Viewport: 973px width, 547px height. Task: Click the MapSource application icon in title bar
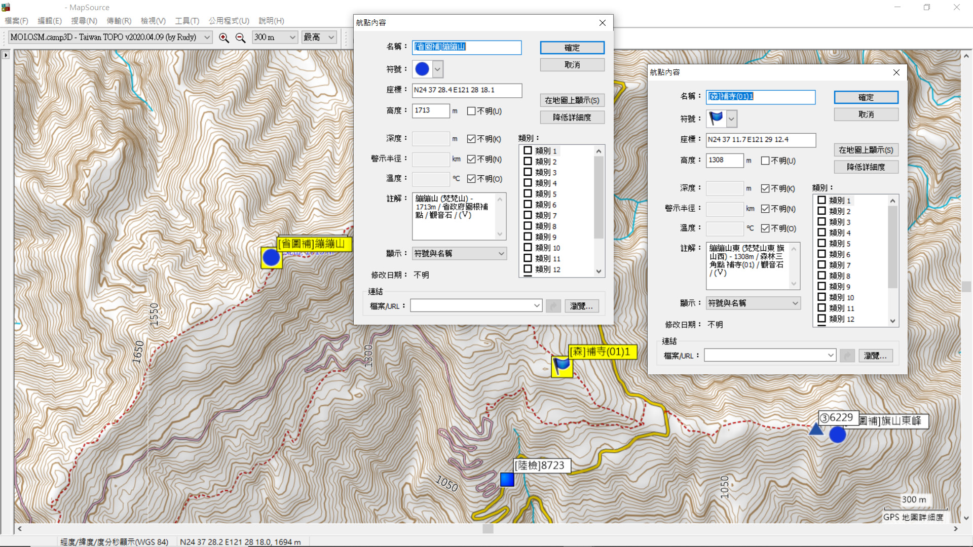click(6, 7)
